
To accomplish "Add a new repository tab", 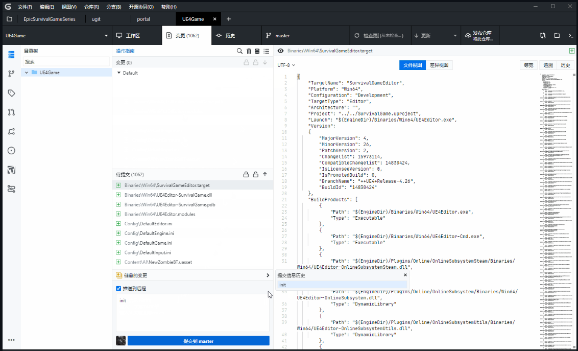I will coord(229,19).
